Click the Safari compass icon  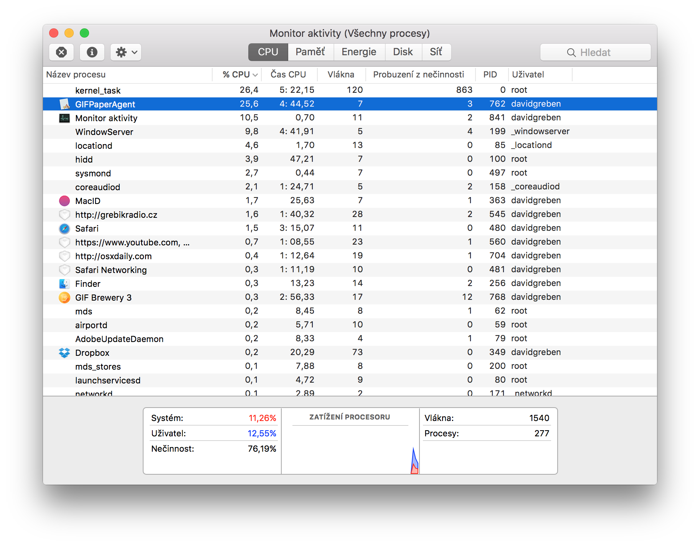64,228
